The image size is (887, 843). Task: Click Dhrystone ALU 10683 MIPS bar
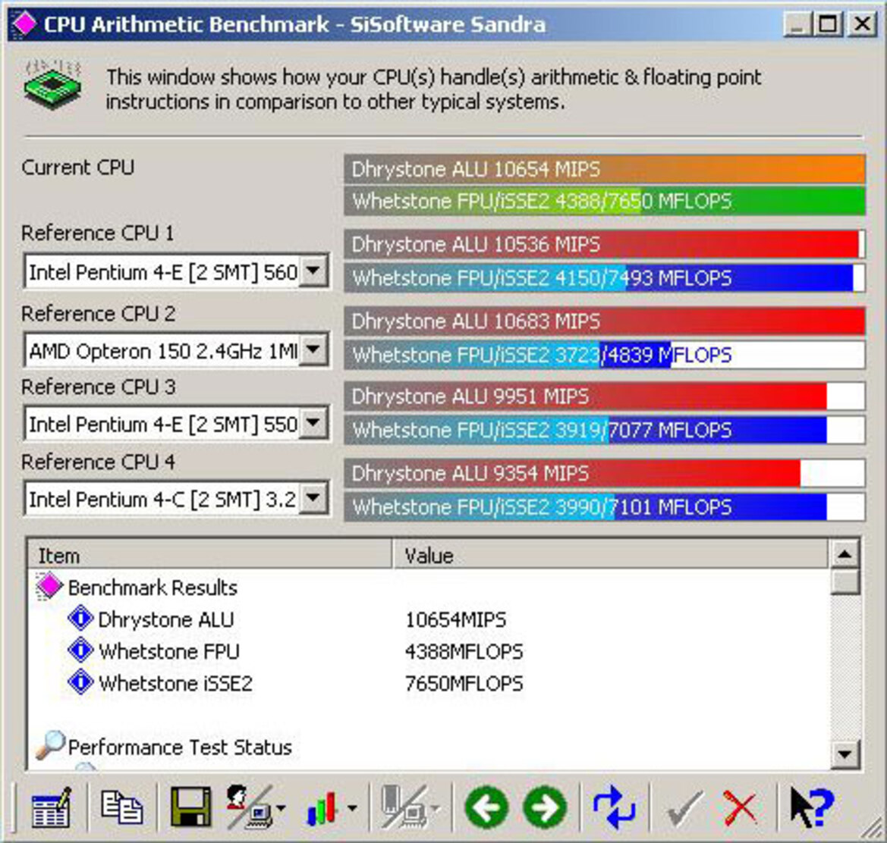(605, 321)
